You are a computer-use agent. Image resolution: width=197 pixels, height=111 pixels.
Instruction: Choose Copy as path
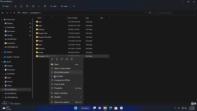click(x=66, y=84)
